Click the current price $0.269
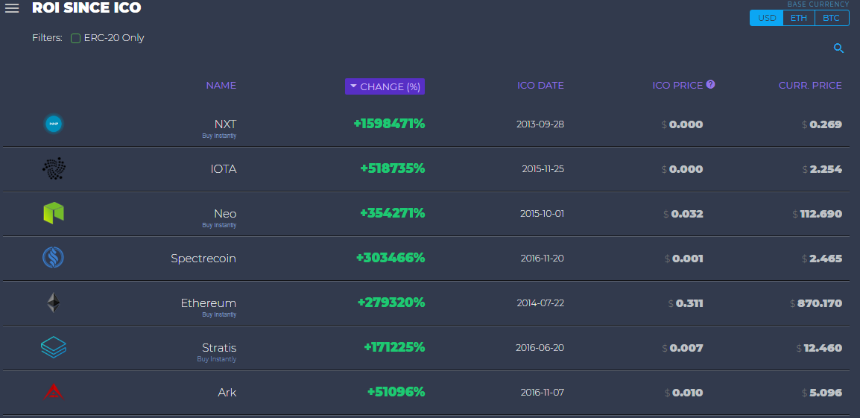Viewport: 860px width, 418px height. pyautogui.click(x=821, y=124)
